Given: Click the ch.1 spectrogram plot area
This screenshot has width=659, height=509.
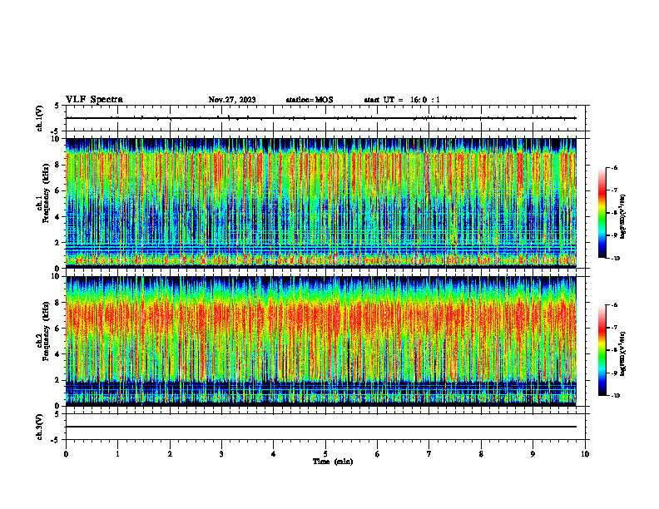Looking at the screenshot, I should 321,203.
